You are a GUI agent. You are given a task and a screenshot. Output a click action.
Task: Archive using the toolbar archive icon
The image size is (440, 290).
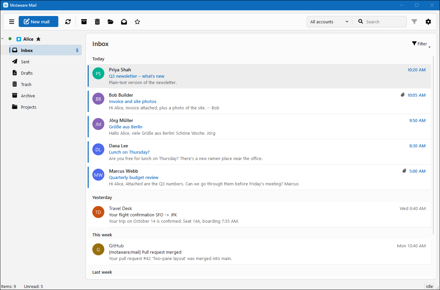point(84,22)
